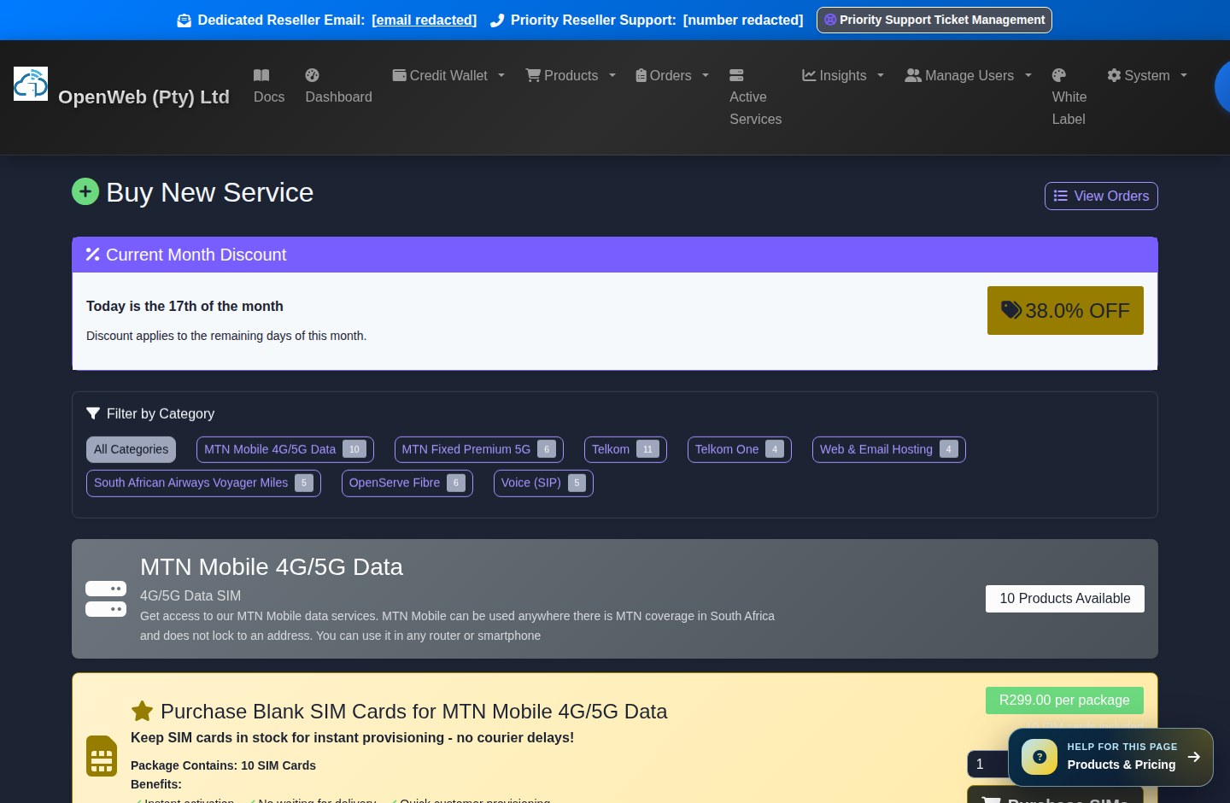The height and width of the screenshot is (803, 1230).
Task: Click the OpenWeb (Pty) Ltd brand name
Action: [143, 97]
